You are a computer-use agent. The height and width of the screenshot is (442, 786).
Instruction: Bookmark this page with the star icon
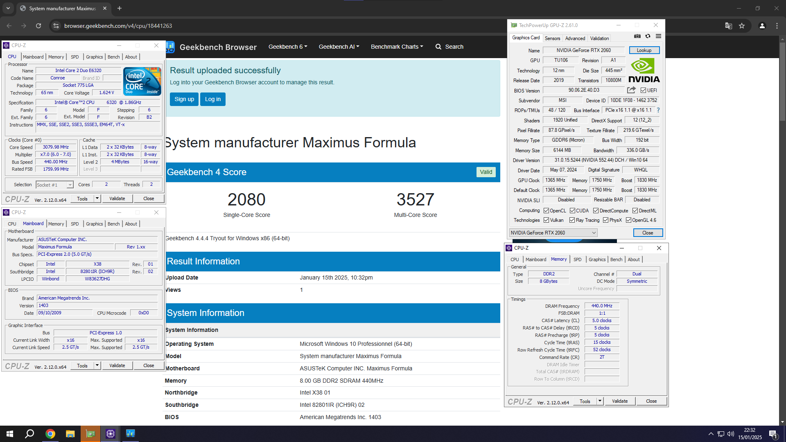(x=742, y=26)
